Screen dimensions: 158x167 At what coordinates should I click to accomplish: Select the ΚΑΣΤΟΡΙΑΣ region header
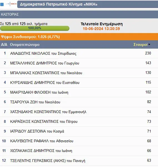point(79,14)
